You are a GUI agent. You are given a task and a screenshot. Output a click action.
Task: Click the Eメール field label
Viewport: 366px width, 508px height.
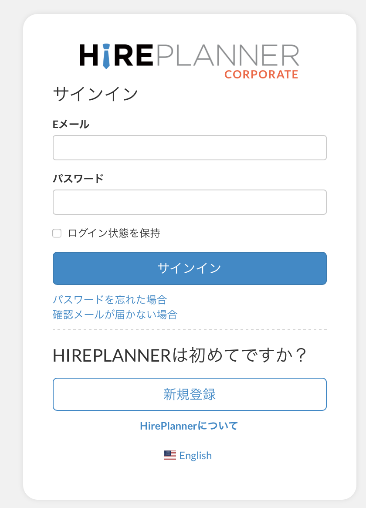click(71, 124)
